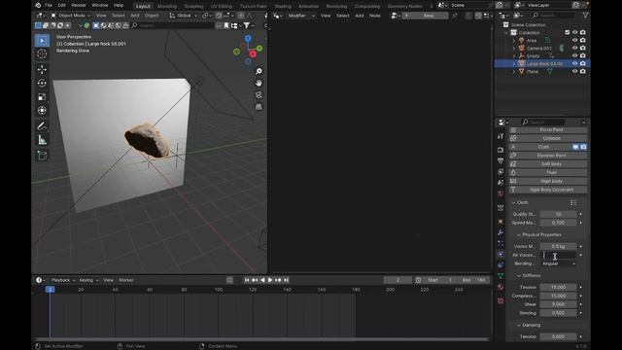The image size is (622, 350).
Task: Open the Physics properties tab icon
Action: pyautogui.click(x=501, y=254)
